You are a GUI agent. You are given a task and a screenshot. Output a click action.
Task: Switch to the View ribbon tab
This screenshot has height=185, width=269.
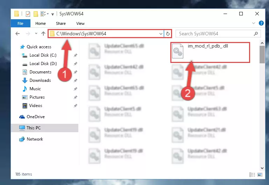tap(80, 23)
